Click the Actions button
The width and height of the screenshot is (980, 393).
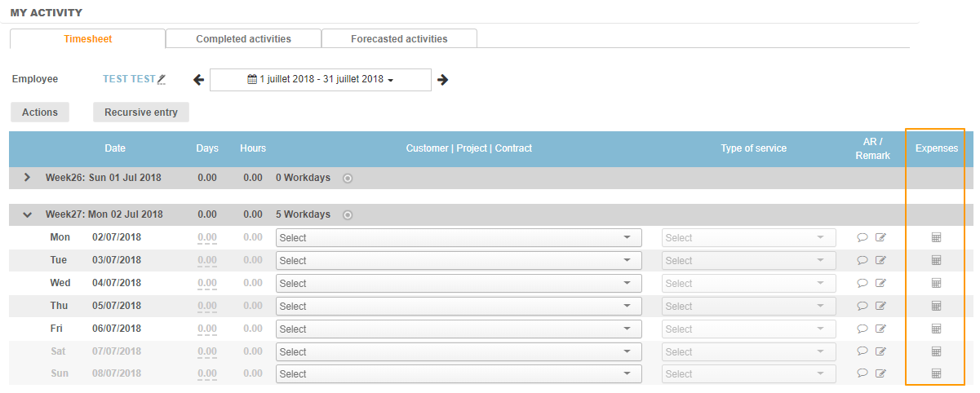[x=40, y=113]
